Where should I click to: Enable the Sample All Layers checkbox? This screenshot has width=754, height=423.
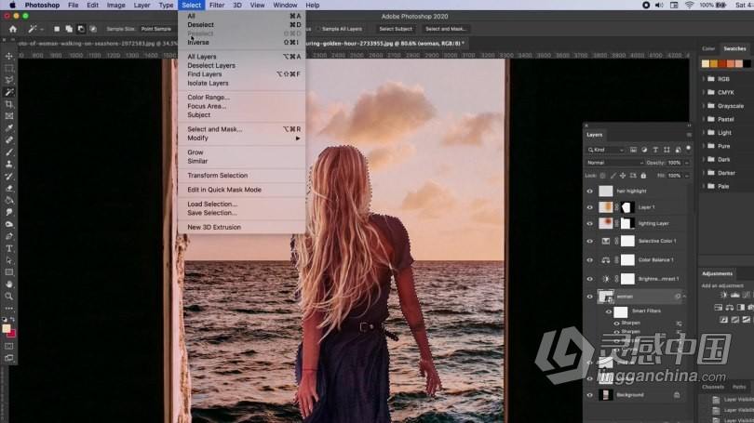click(x=317, y=29)
